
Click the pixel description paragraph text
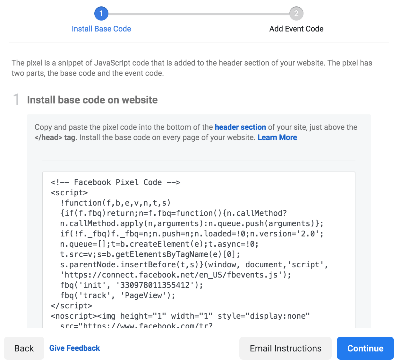(x=192, y=68)
